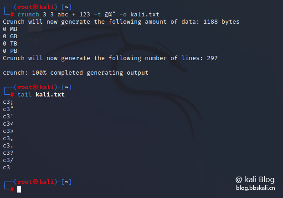Click the skull icon in the tail command prompt

[33, 87]
